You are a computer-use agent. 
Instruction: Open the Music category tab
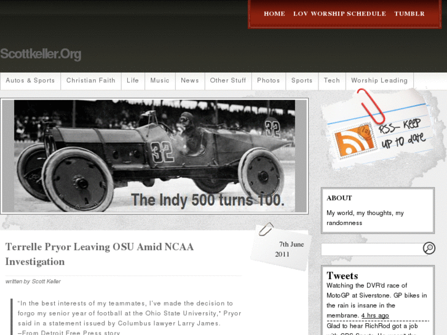160,81
